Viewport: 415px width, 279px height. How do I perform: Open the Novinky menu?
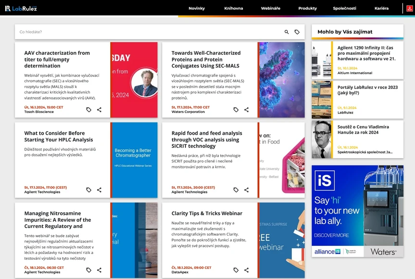(x=197, y=8)
